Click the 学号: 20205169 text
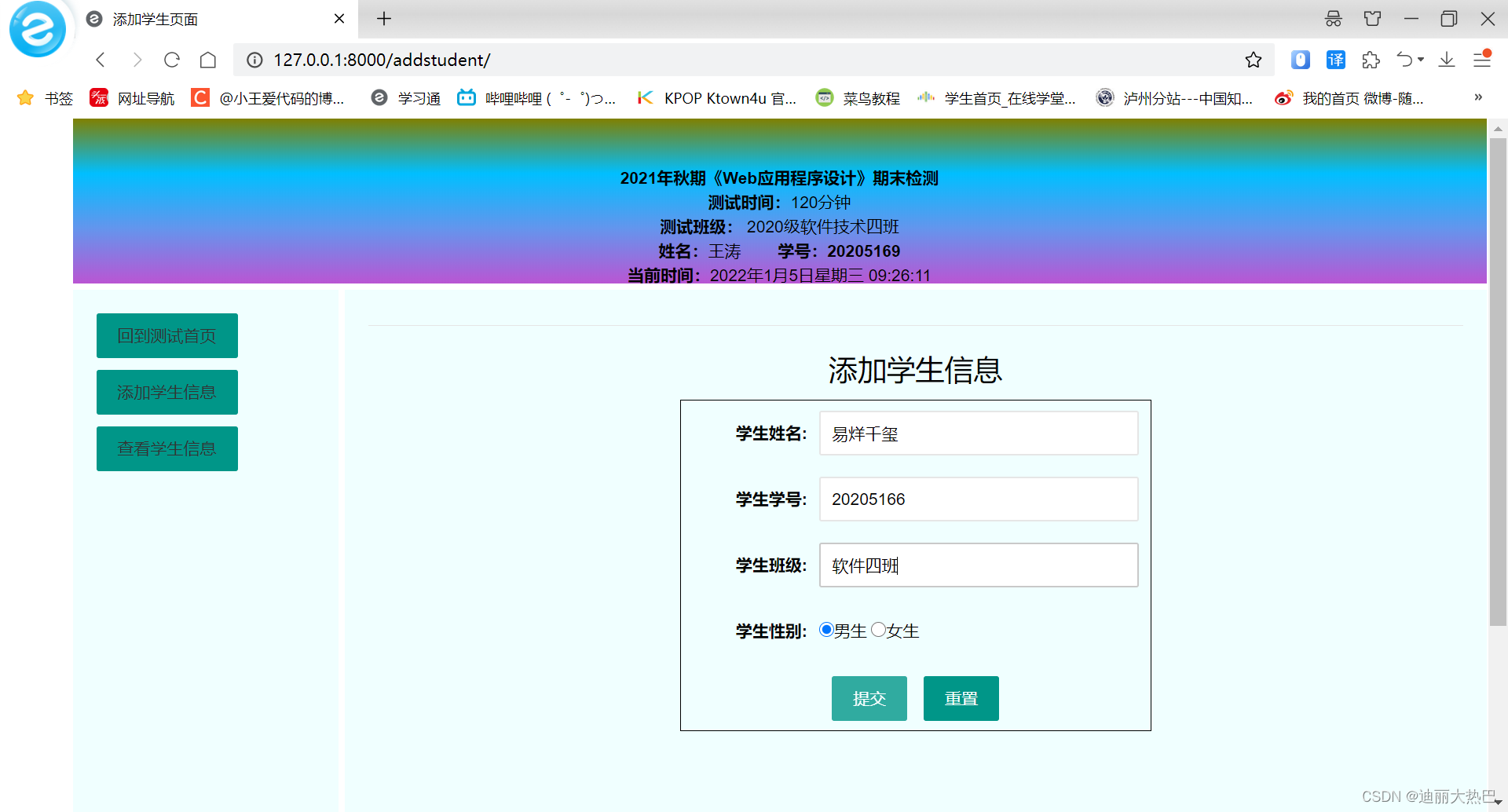This screenshot has width=1508, height=812. click(x=839, y=251)
